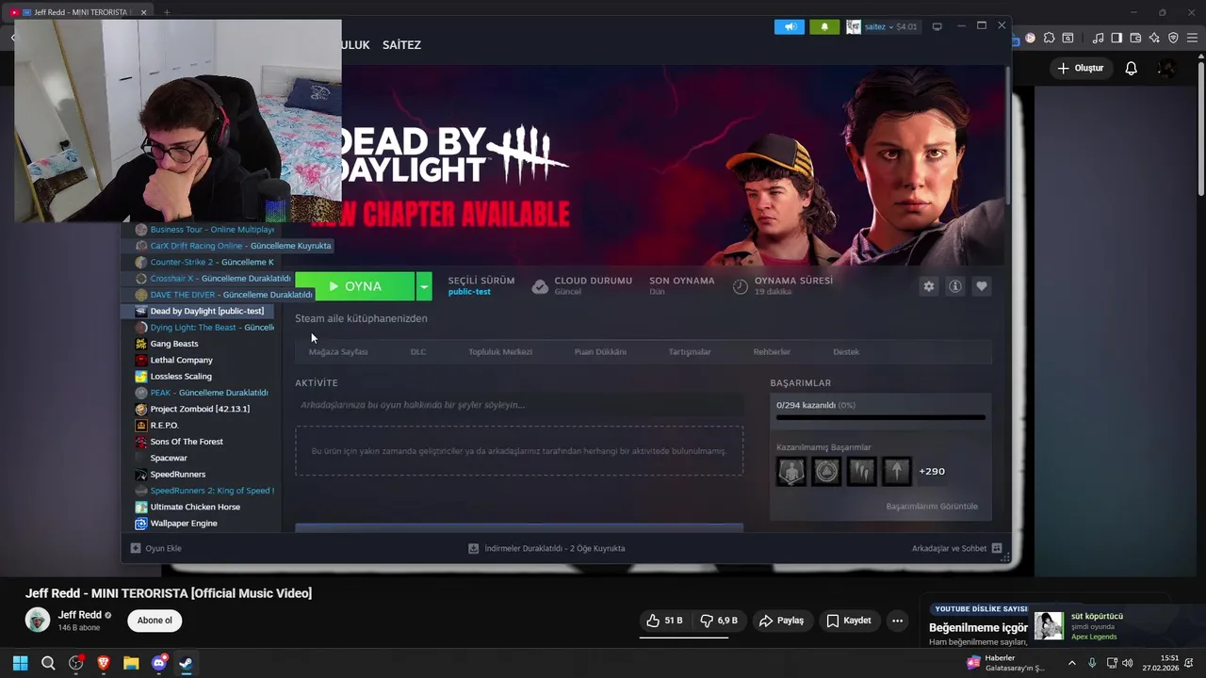This screenshot has height=678, width=1206.
Task: Click the fourth unearned achievement icon
Action: point(896,471)
